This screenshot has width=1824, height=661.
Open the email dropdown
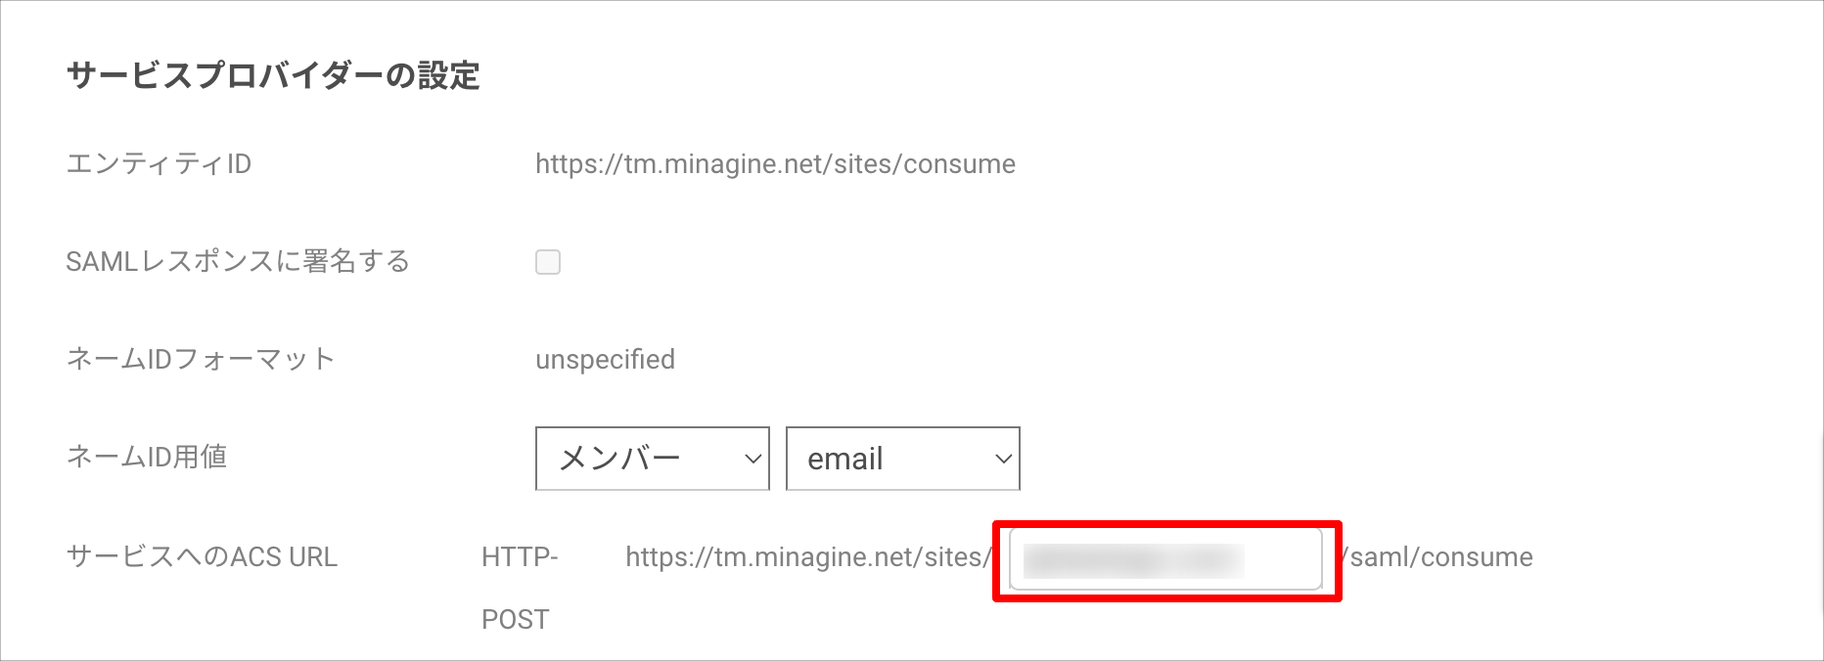[902, 459]
